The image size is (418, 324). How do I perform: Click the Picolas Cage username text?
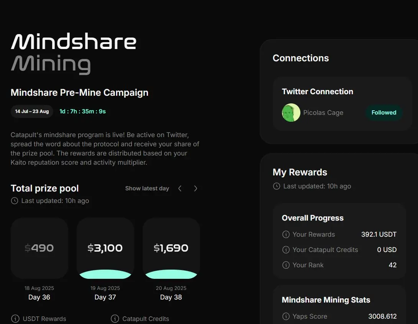coord(323,113)
